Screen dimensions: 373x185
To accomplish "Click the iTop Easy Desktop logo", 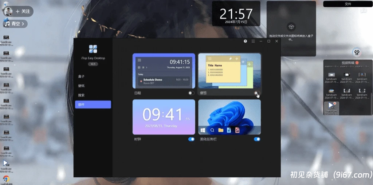I will (93, 49).
